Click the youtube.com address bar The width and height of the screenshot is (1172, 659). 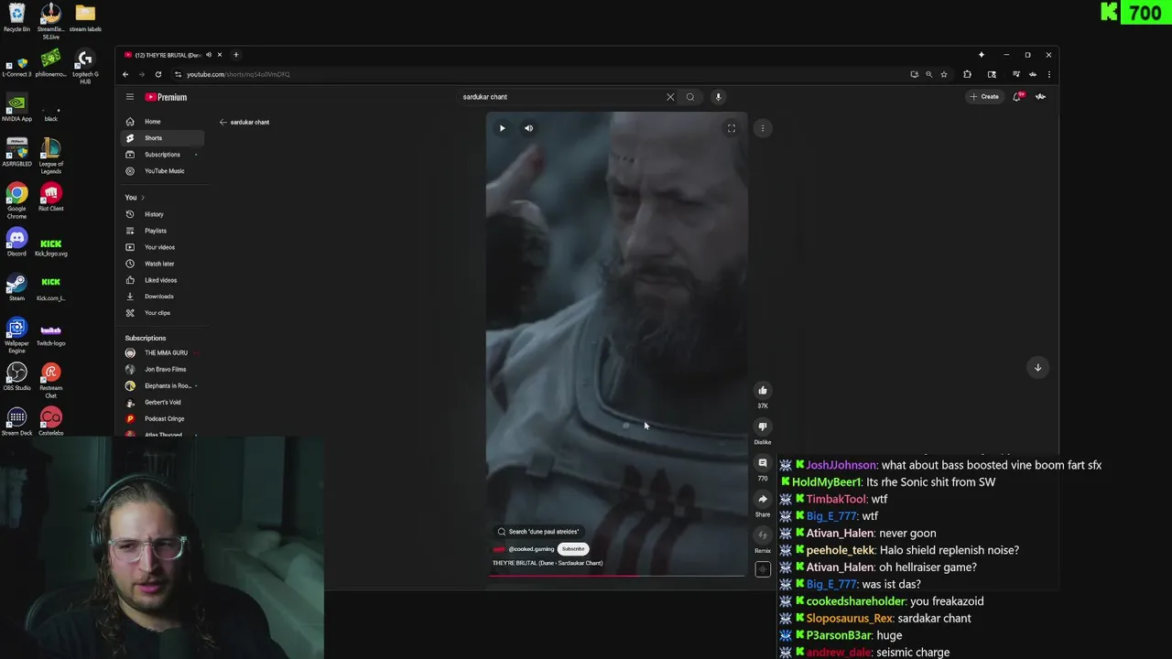coord(540,74)
